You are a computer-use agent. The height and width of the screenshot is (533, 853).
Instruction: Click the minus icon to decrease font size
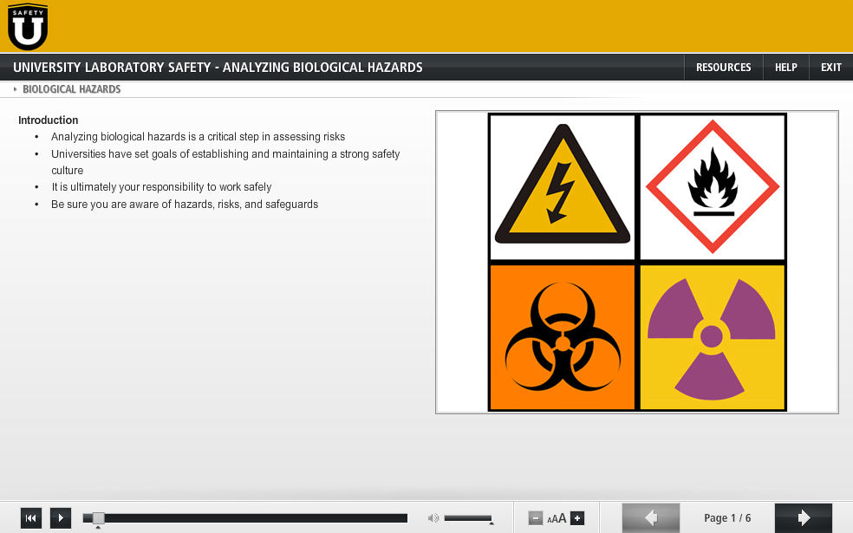(535, 517)
